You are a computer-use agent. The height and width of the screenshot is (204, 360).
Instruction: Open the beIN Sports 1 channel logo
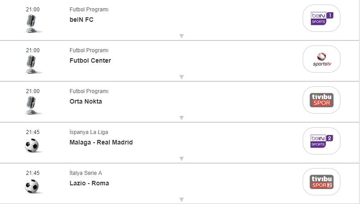click(321, 18)
